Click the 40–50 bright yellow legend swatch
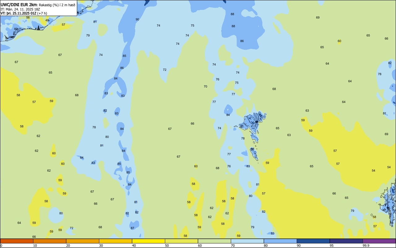Viewport: 396px width, 248px height. pyautogui.click(x=148, y=241)
